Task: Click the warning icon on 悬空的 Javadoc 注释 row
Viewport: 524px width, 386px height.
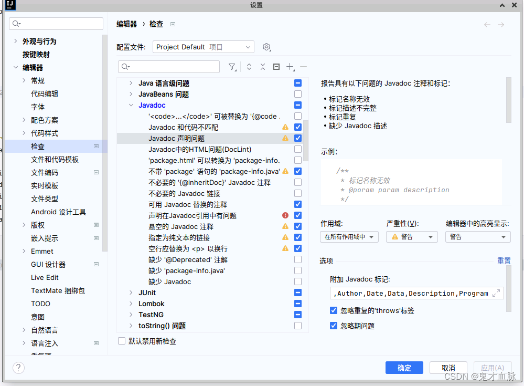Action: click(285, 226)
